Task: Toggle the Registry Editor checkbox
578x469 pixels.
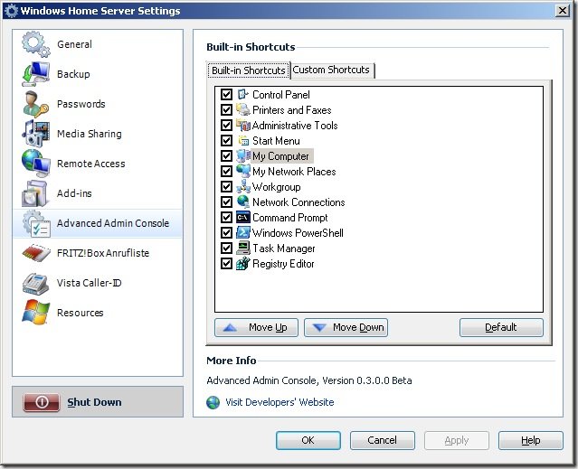Action: click(x=226, y=264)
